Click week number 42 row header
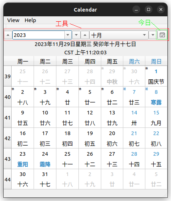The image size is (171, 201). click(x=8, y=138)
